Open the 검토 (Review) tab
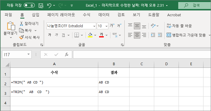This screenshot has width=211, height=111. (x=121, y=15)
